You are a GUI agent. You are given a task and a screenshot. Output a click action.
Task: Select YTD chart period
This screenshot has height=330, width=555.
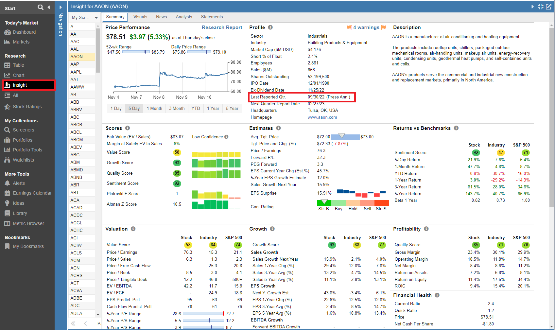coord(196,109)
